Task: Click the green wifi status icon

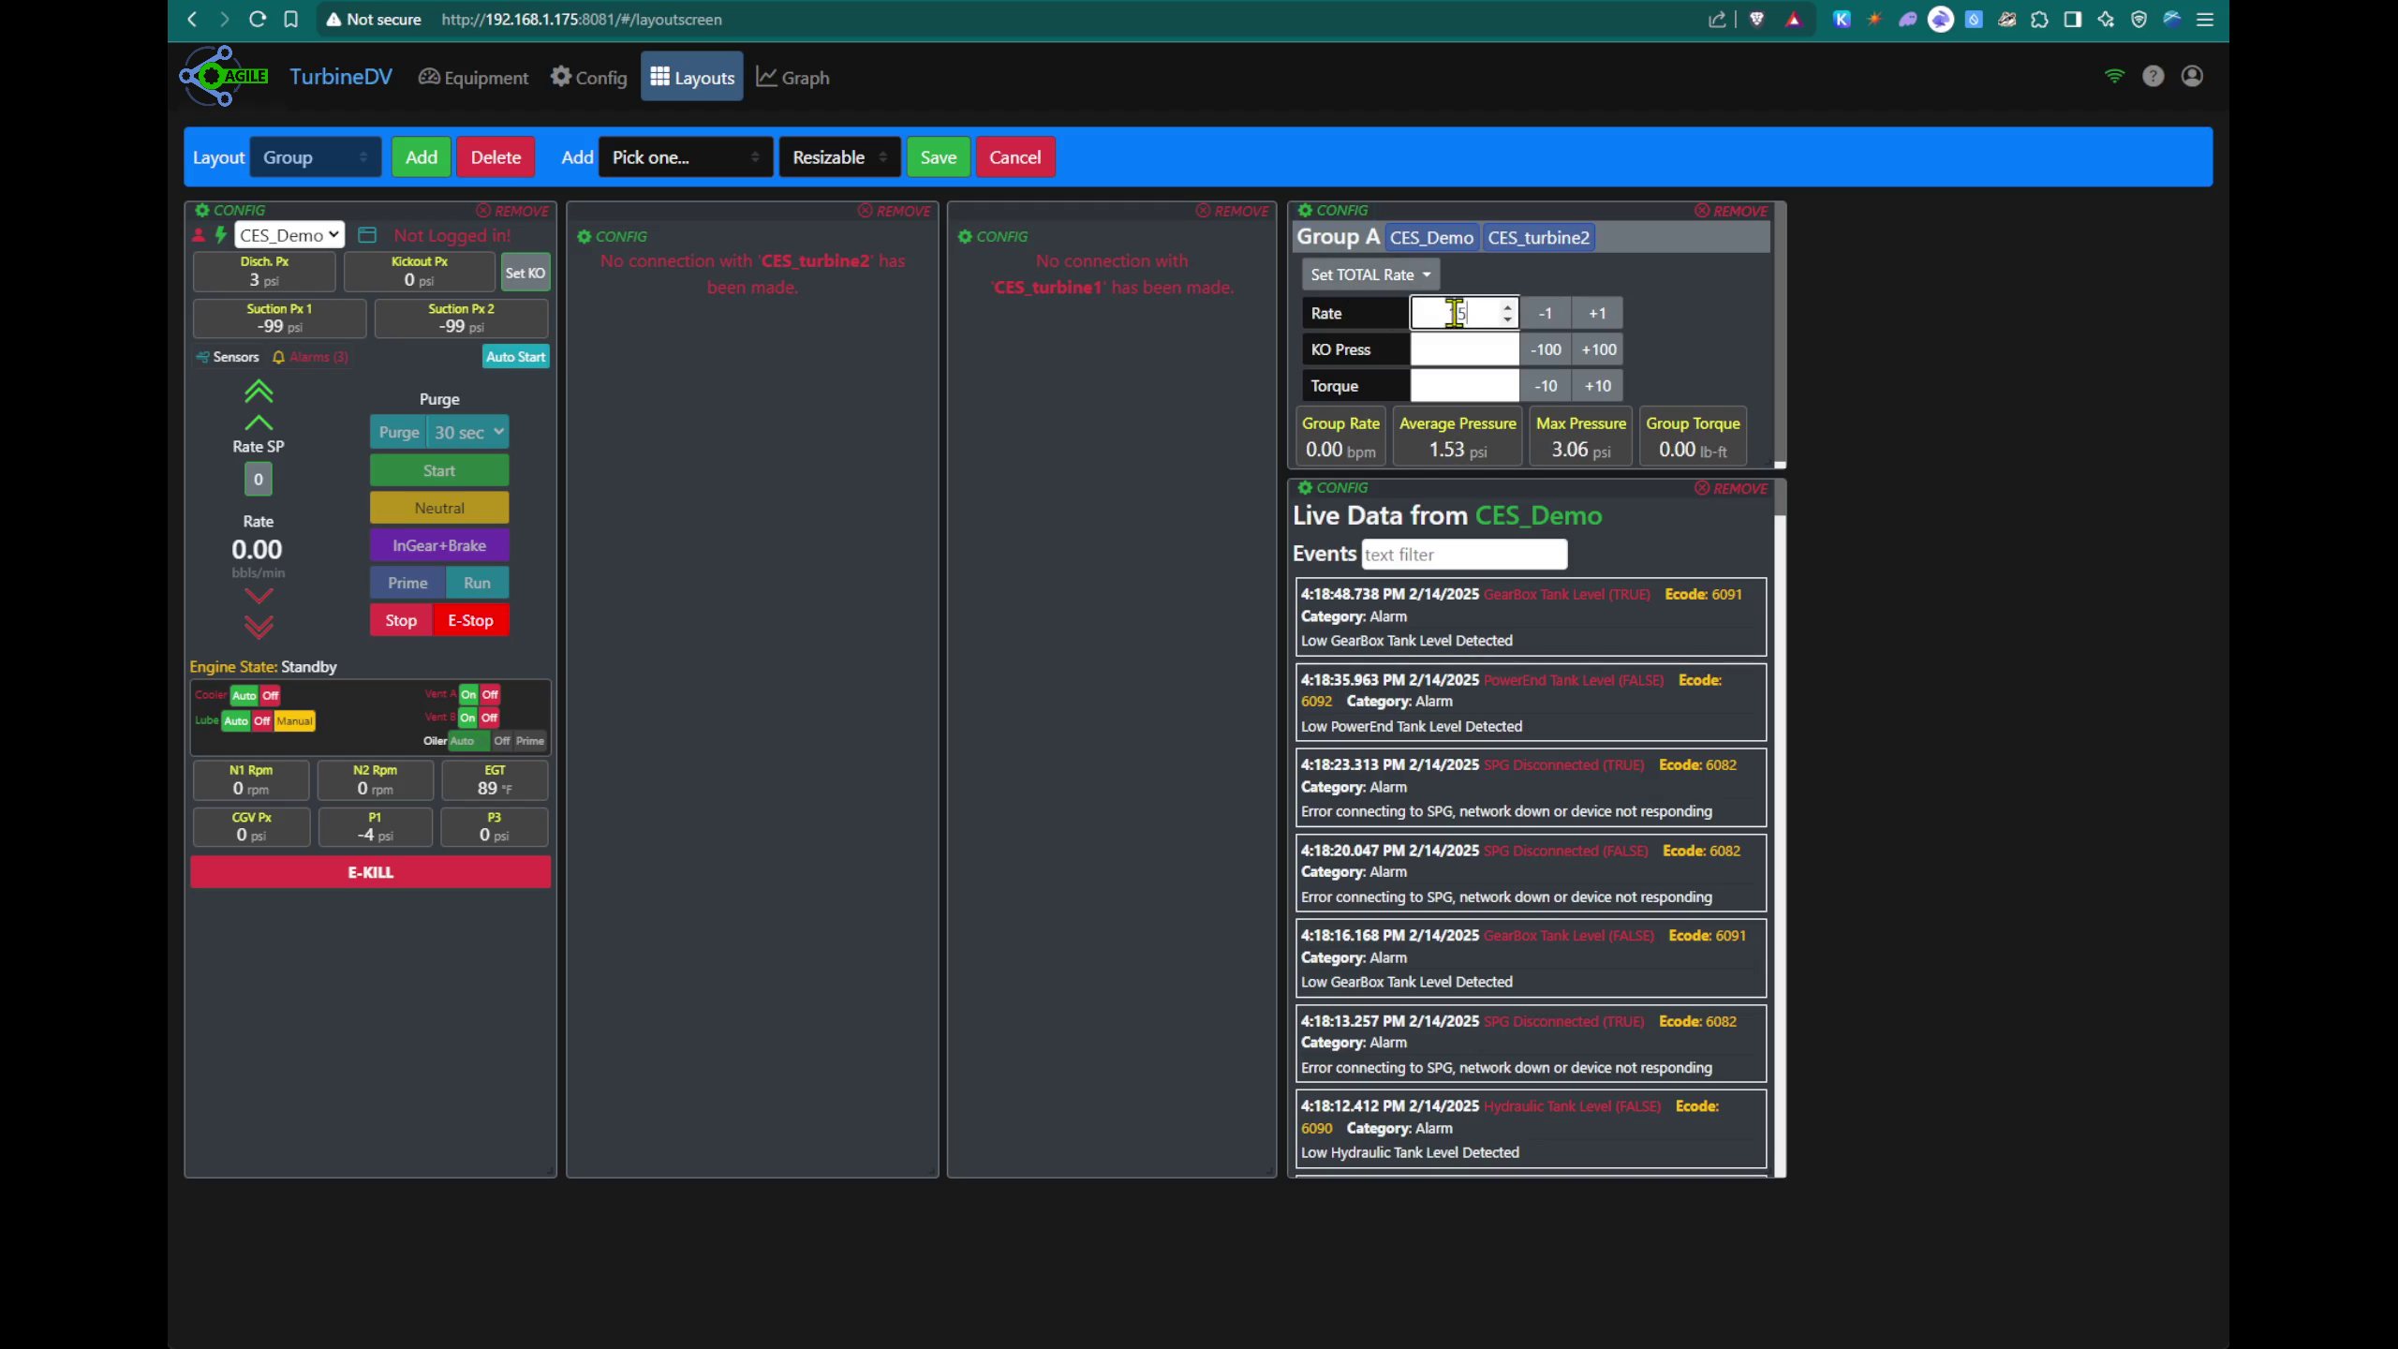Action: pos(2114,76)
